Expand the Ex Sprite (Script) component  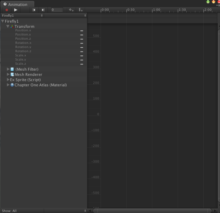pos(8,79)
